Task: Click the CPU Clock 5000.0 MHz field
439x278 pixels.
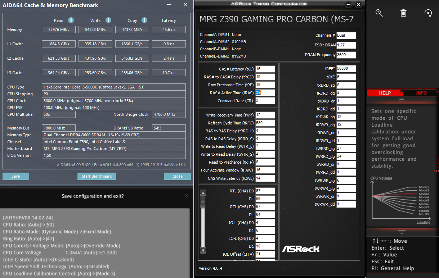Action: tap(114, 101)
